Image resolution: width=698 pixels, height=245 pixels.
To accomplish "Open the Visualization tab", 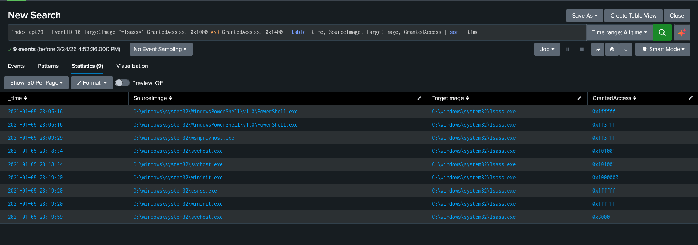I will coord(132,66).
